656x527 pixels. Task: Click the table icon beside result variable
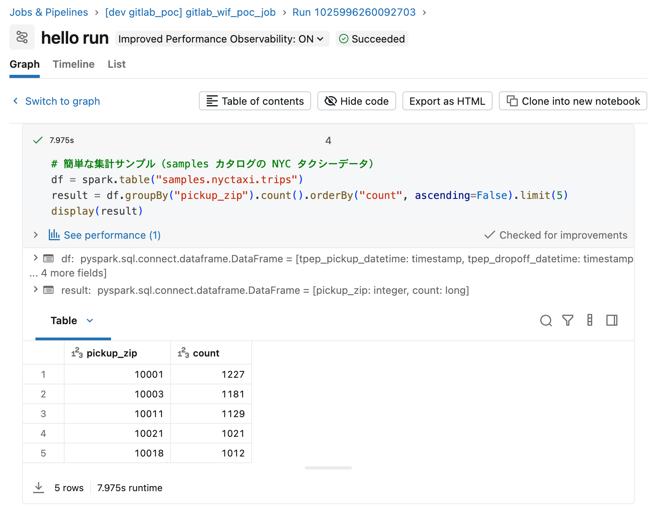tap(48, 290)
